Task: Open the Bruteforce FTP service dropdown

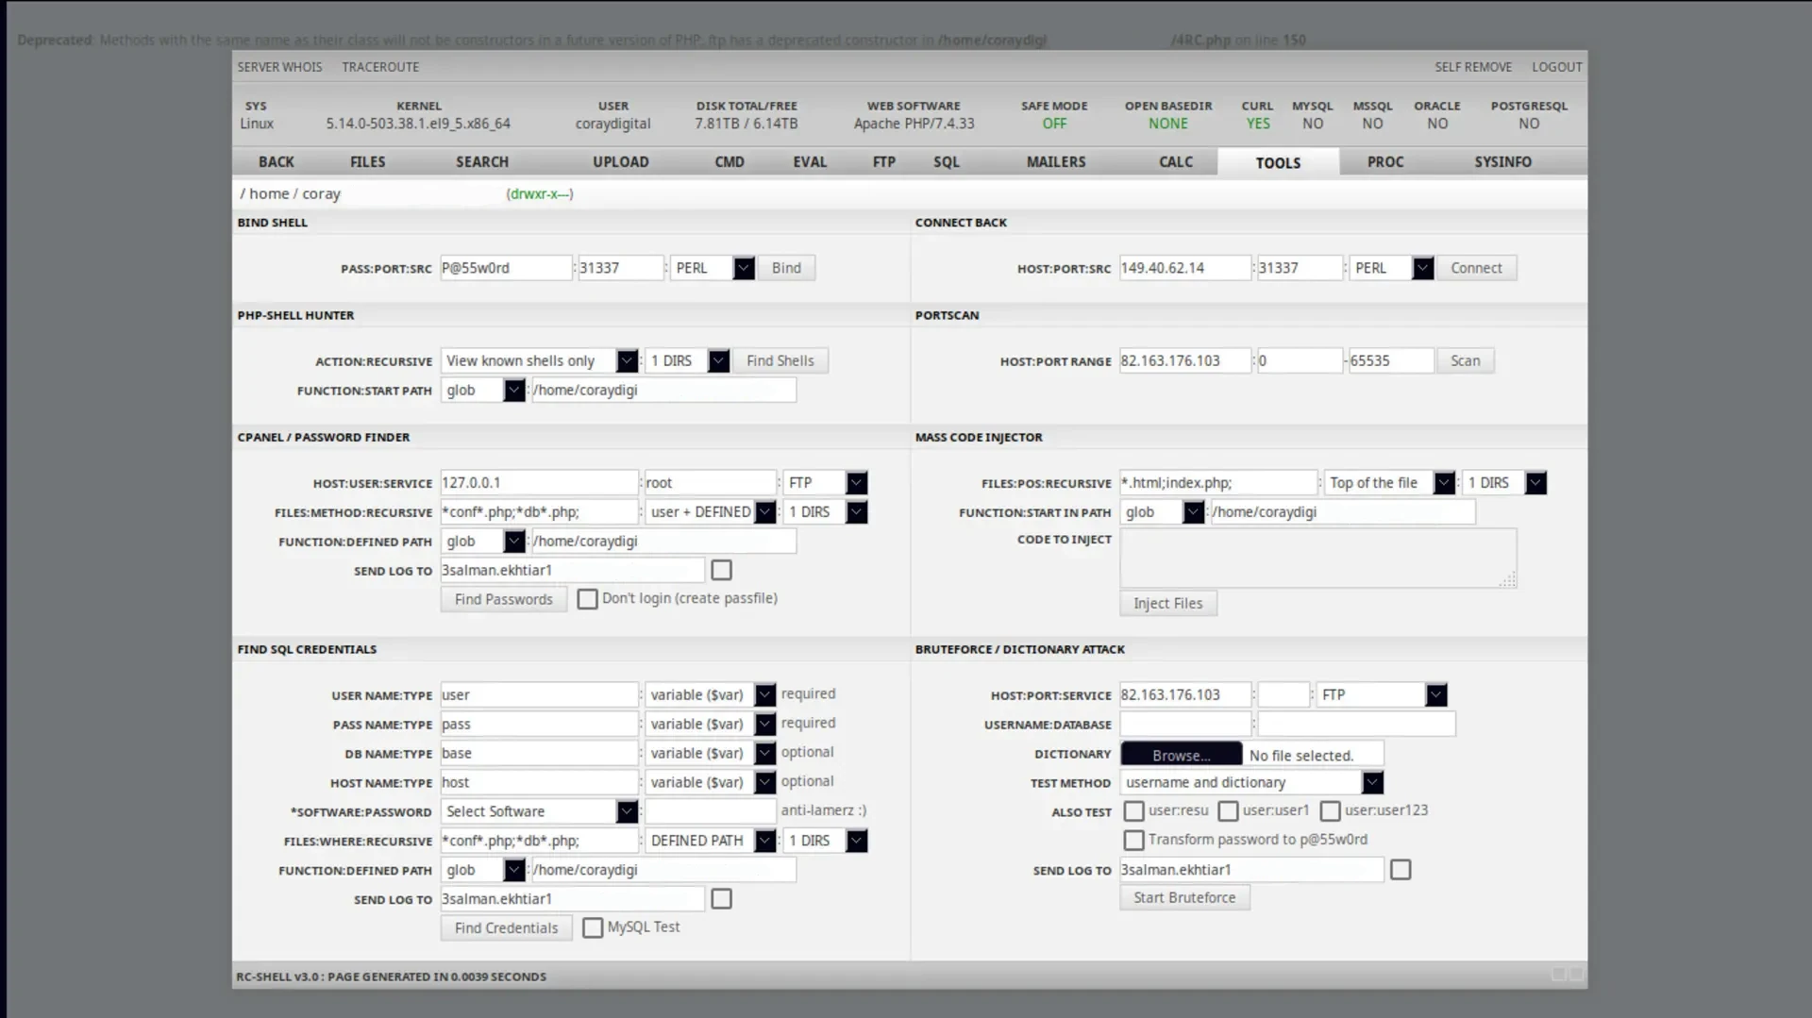Action: click(1382, 694)
